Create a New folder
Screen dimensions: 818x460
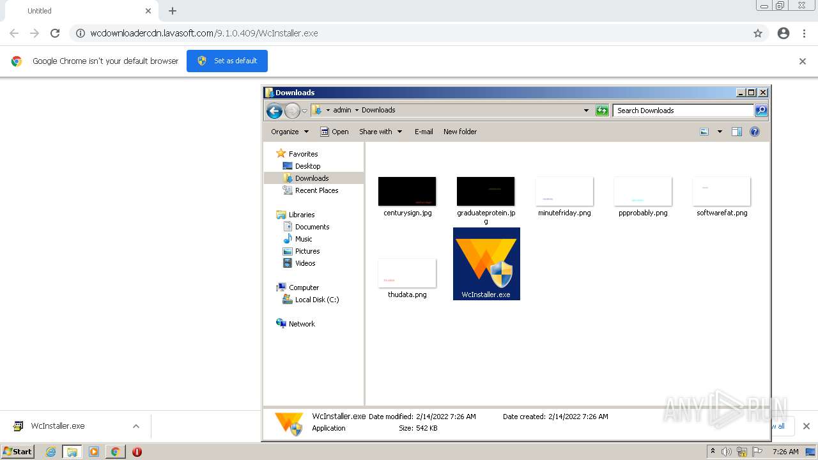tap(460, 132)
